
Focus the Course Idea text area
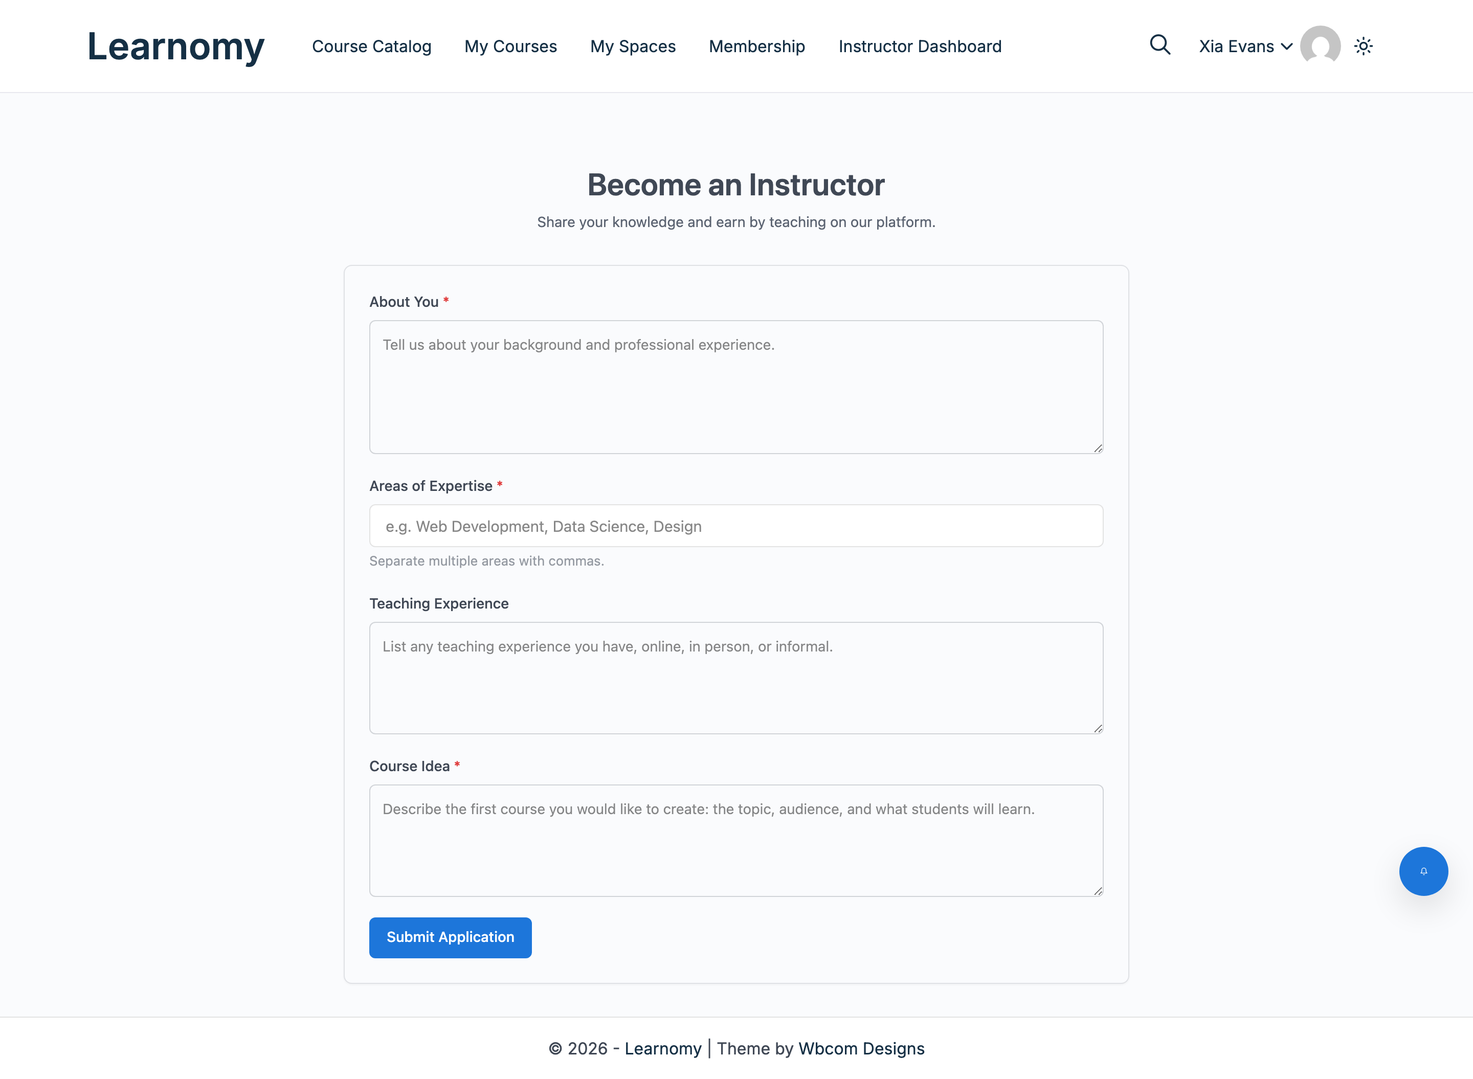(736, 841)
